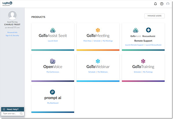This screenshot has height=119, width=173.
Task: Click the prompt ai P logo icon
Action: (52, 92)
